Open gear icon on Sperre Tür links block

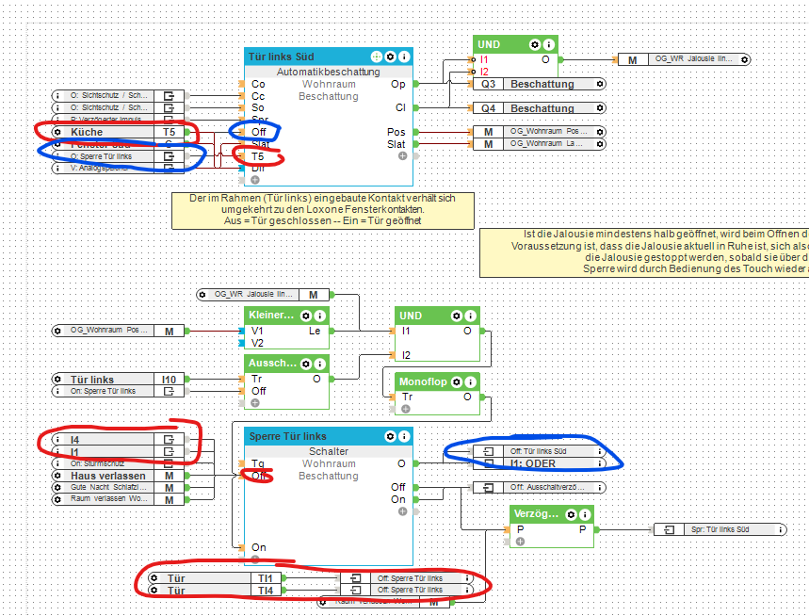pyautogui.click(x=391, y=436)
